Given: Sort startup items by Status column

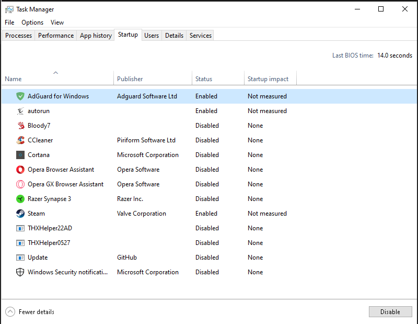Looking at the screenshot, I should coord(204,79).
